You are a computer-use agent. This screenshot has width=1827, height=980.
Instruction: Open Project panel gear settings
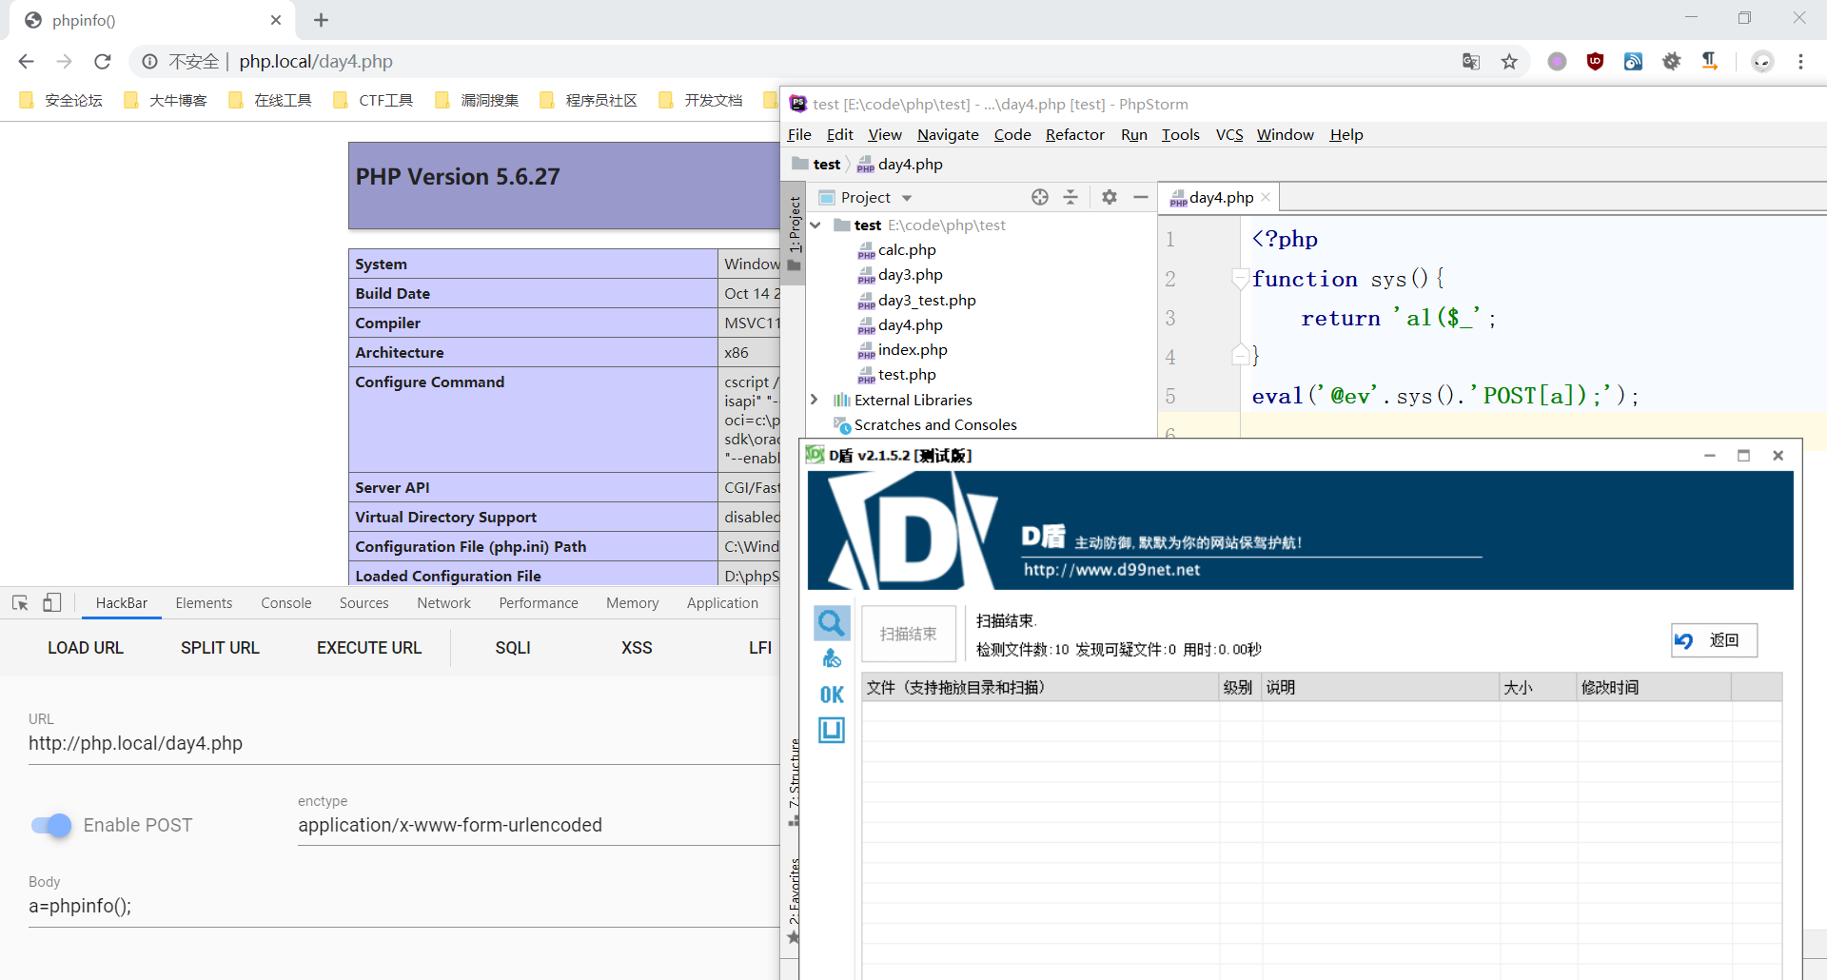coord(1110,197)
